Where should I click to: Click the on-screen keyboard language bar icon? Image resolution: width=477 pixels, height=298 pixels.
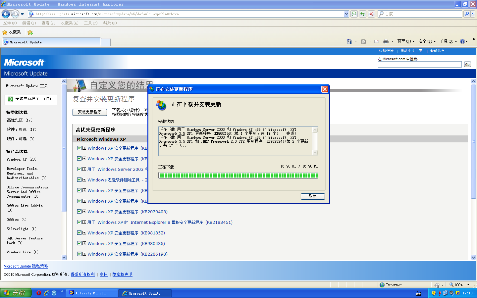pos(419,293)
